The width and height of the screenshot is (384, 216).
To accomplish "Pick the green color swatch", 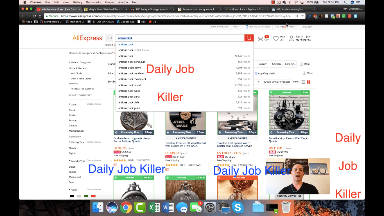I will pyautogui.click(x=86, y=196).
